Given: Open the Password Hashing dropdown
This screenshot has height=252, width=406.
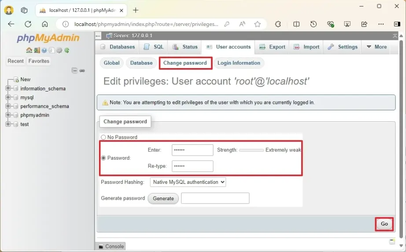Looking at the screenshot, I should click(188, 182).
